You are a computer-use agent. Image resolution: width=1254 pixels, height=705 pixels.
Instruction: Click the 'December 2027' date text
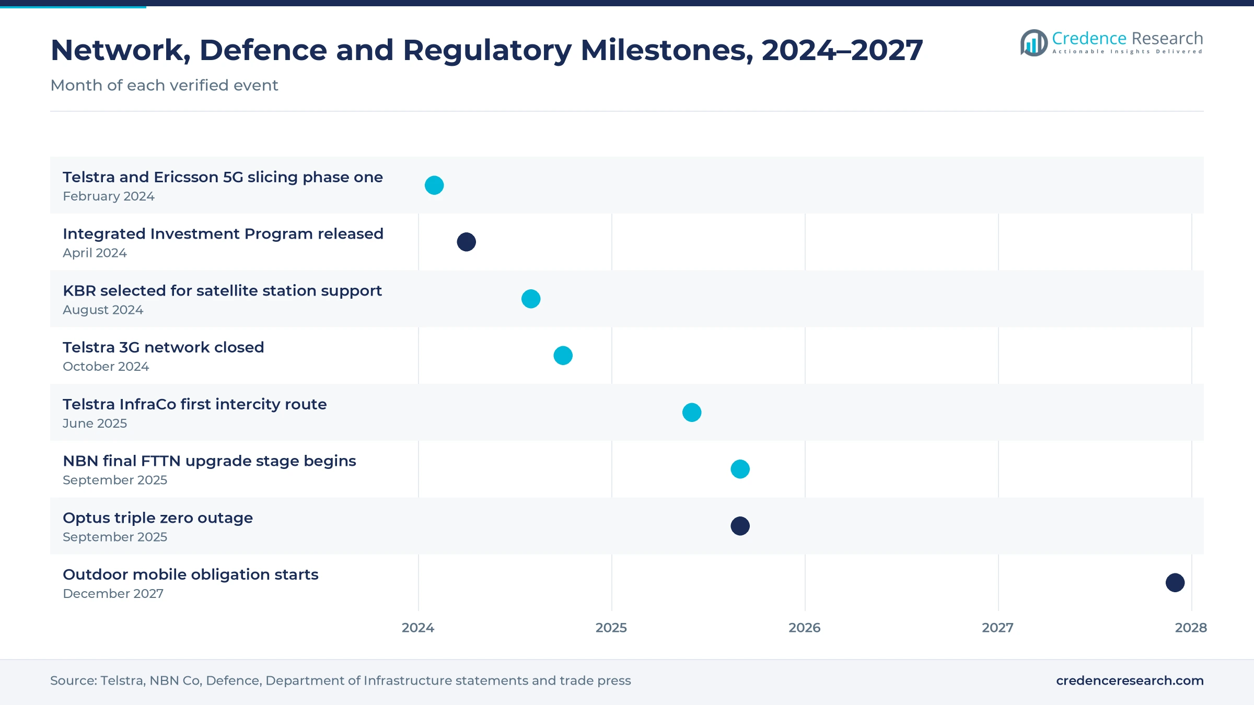113,594
